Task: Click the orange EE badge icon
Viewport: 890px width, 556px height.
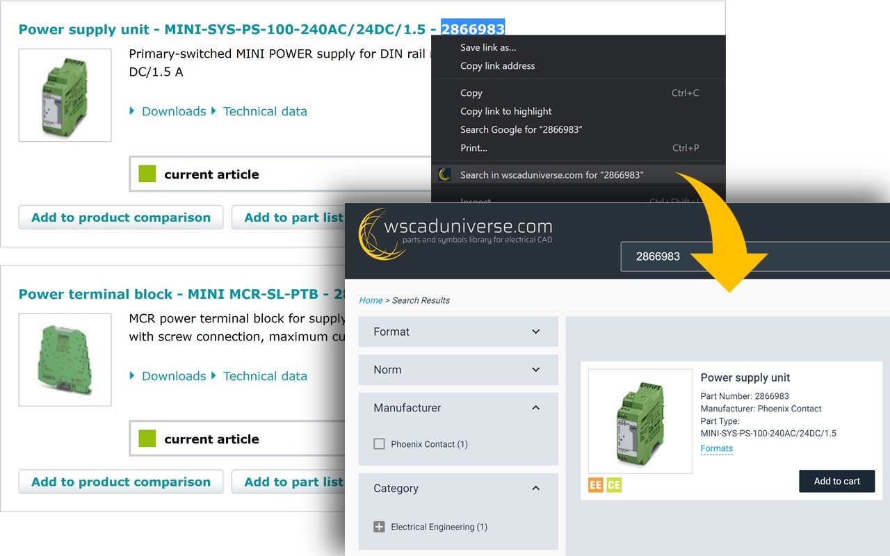Action: point(596,485)
